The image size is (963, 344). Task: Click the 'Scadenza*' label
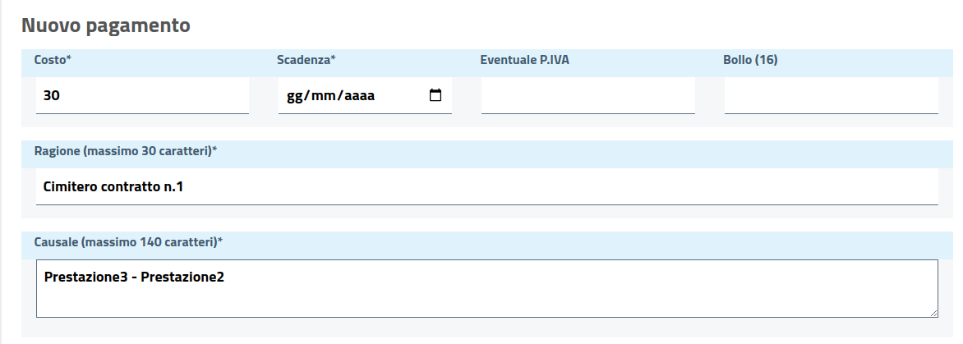click(306, 59)
